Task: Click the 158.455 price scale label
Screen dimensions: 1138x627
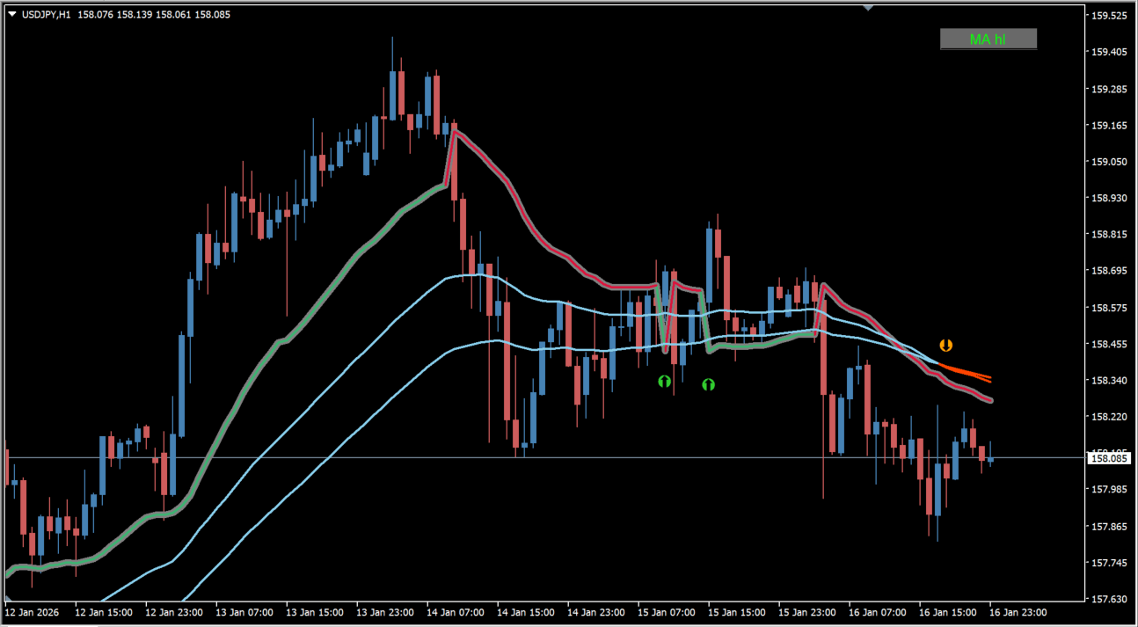Action: coord(1108,345)
